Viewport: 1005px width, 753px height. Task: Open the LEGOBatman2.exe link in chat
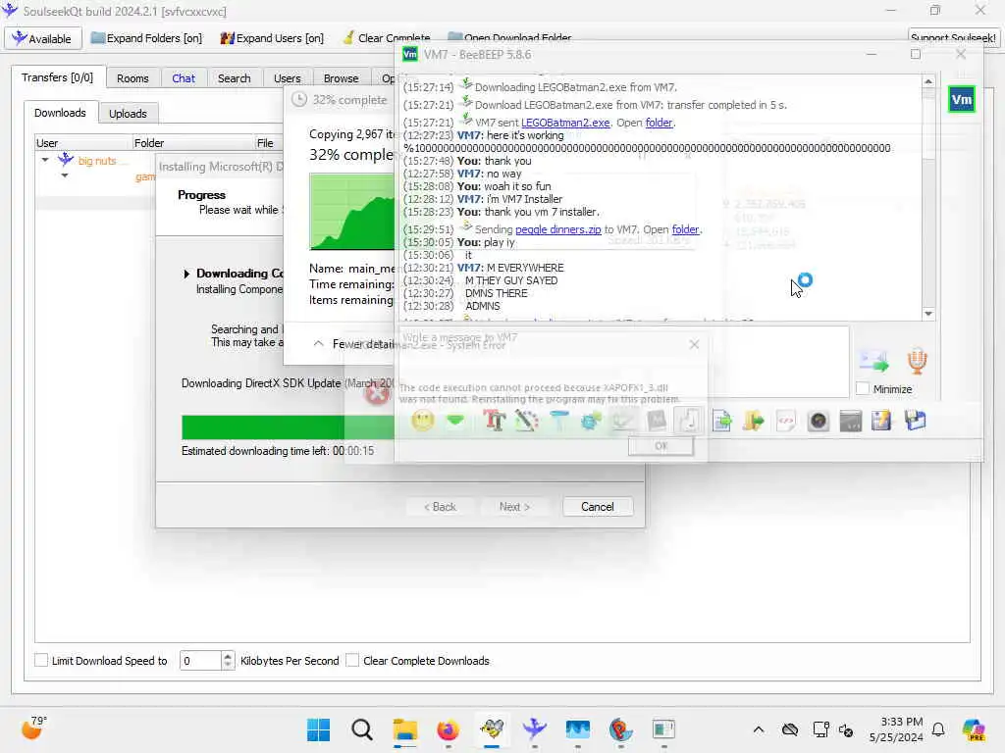tap(565, 123)
